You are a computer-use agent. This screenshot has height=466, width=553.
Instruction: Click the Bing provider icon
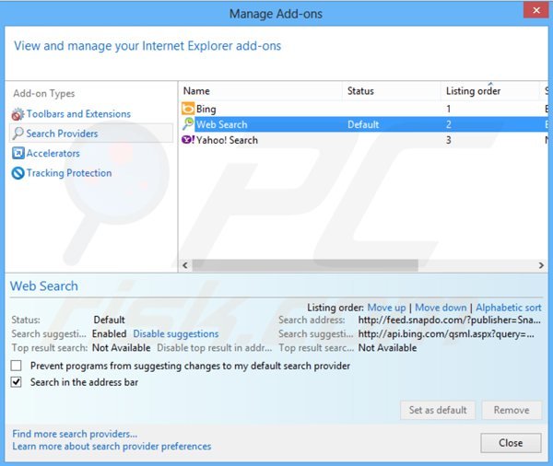[x=188, y=109]
